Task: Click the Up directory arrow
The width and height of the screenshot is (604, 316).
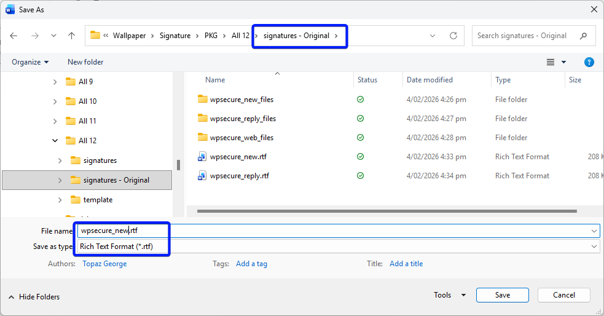Action: tap(71, 36)
